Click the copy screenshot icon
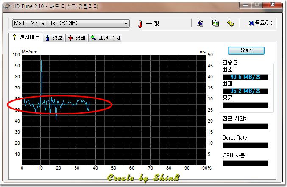287x187 pixels. tap(215, 23)
